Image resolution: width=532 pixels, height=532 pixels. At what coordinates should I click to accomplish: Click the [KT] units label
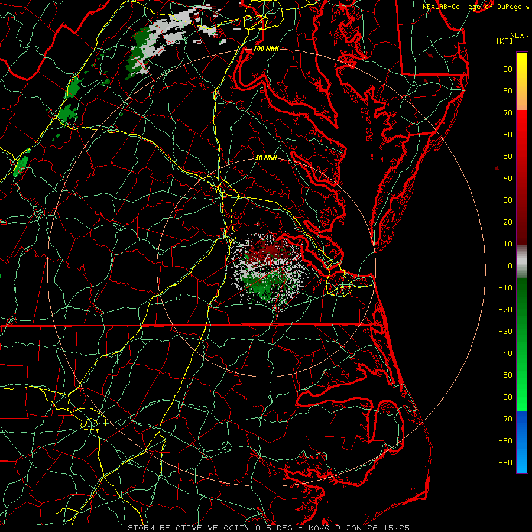pyautogui.click(x=504, y=41)
